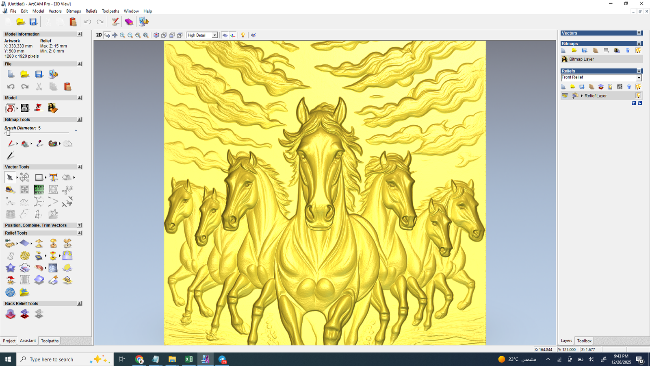The width and height of the screenshot is (650, 366).
Task: Expand the collapsed Vectors panel
Action: 639,33
